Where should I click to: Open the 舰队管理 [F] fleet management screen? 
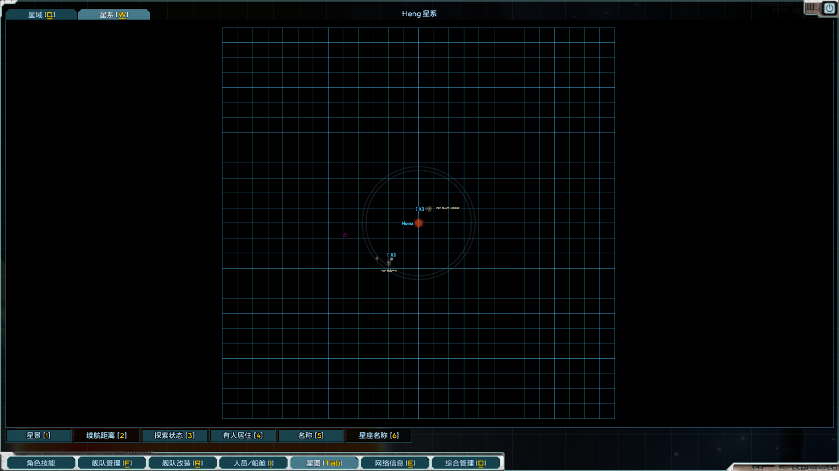[x=111, y=462]
